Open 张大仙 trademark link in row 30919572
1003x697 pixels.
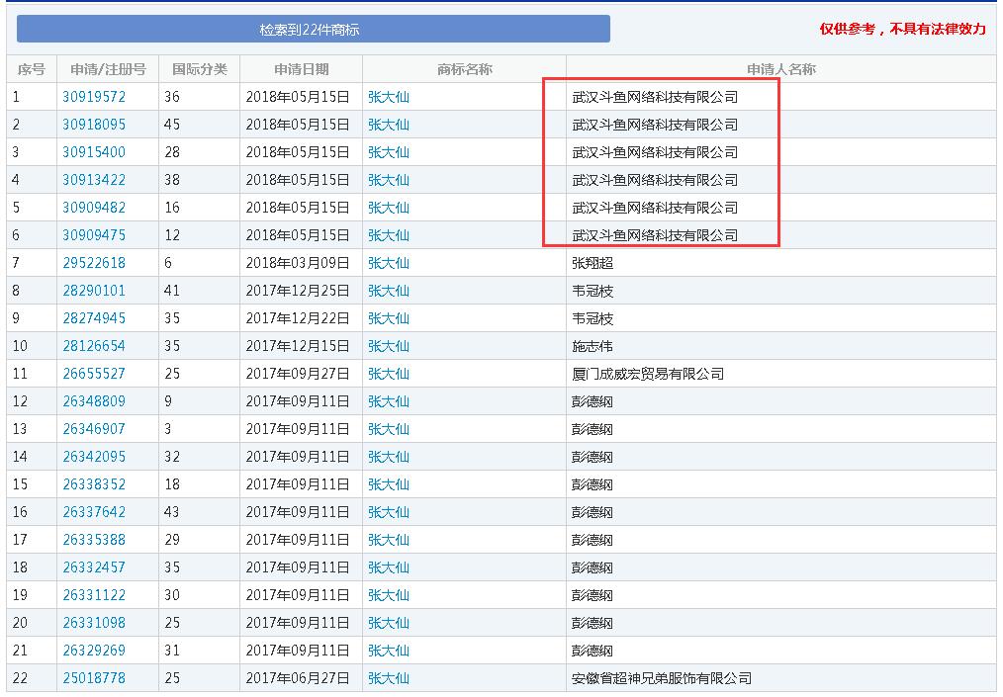[389, 97]
